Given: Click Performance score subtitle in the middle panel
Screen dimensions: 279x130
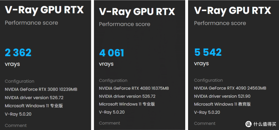Looking at the screenshot, I should pyautogui.click(x=125, y=24).
